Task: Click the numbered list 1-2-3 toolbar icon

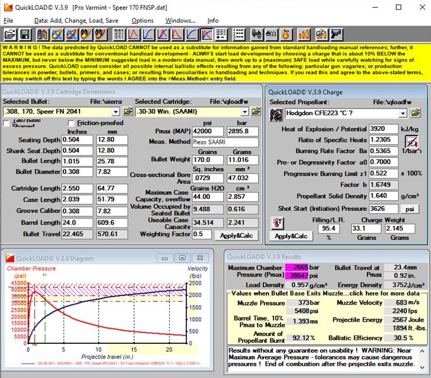Action: [238, 35]
